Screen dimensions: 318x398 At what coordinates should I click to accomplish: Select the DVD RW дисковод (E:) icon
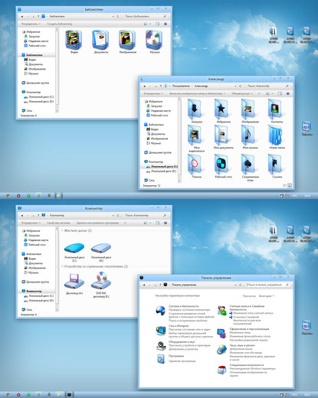click(101, 281)
